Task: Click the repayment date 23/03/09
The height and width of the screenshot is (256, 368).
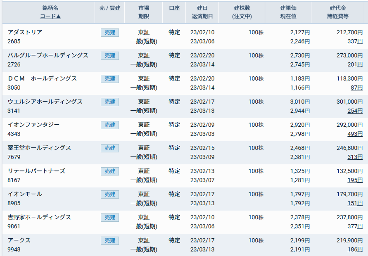Action: tap(202, 157)
